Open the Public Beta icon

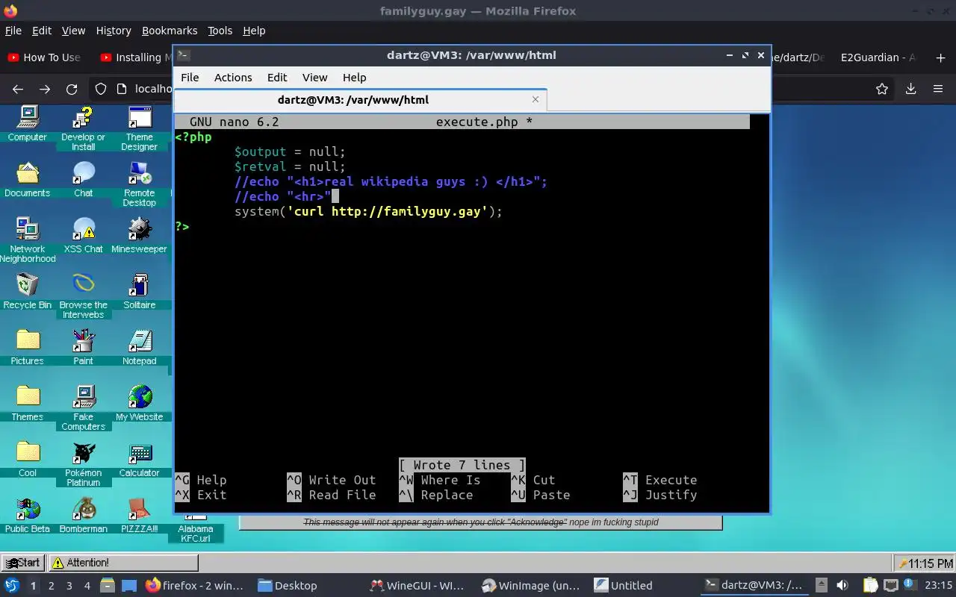(28, 515)
